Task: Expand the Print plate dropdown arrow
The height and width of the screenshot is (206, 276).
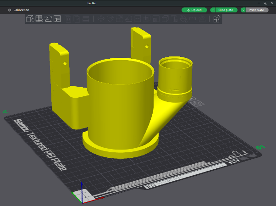Action: tap(243, 10)
